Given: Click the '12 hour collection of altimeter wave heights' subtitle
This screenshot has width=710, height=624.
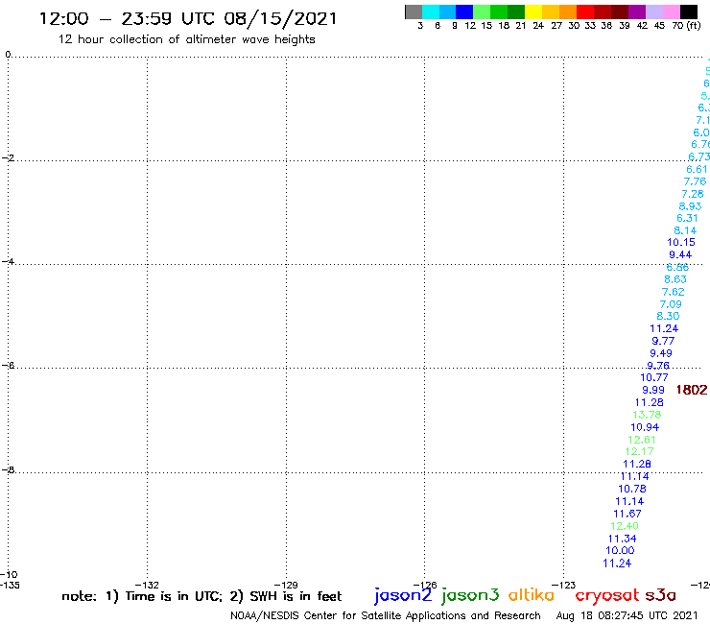Looking at the screenshot, I should click(186, 39).
